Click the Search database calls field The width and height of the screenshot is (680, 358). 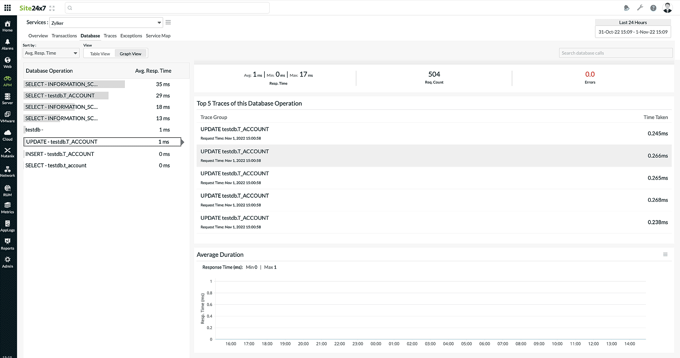click(615, 53)
